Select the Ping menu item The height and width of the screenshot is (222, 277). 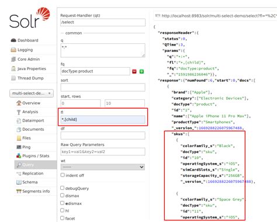[26, 147]
